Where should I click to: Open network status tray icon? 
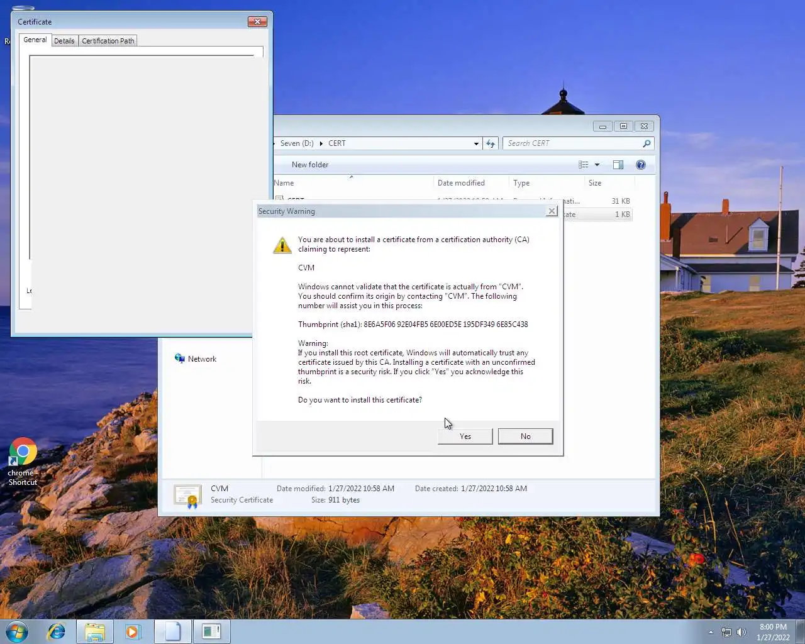point(726,632)
